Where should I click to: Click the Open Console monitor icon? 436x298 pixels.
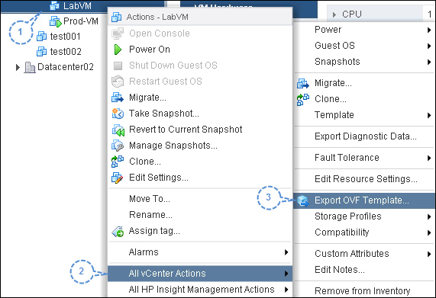pyautogui.click(x=118, y=34)
